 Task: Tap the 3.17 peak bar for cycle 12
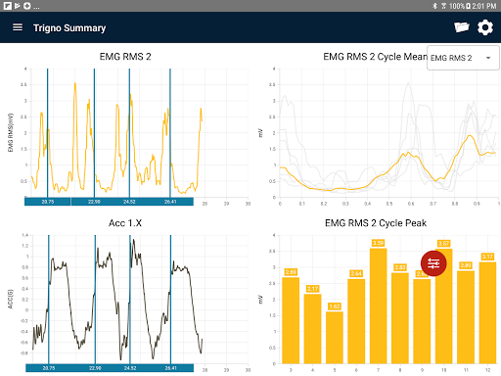tap(487, 312)
